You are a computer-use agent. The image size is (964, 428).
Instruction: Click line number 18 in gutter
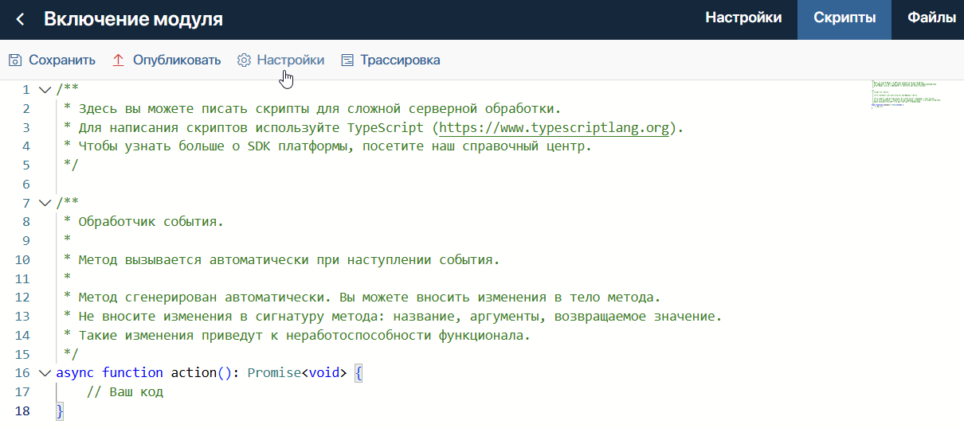(22, 410)
